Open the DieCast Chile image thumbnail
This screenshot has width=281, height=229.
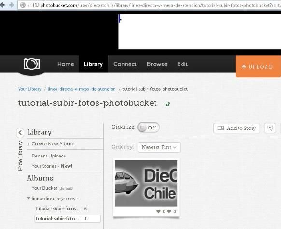(146, 184)
